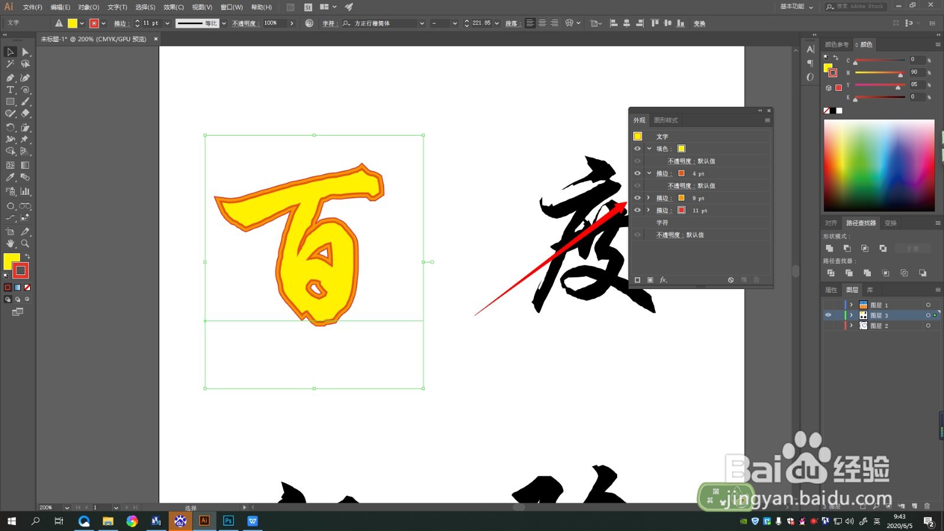
Task: Switch to the 对齐 tab
Action: [x=831, y=223]
